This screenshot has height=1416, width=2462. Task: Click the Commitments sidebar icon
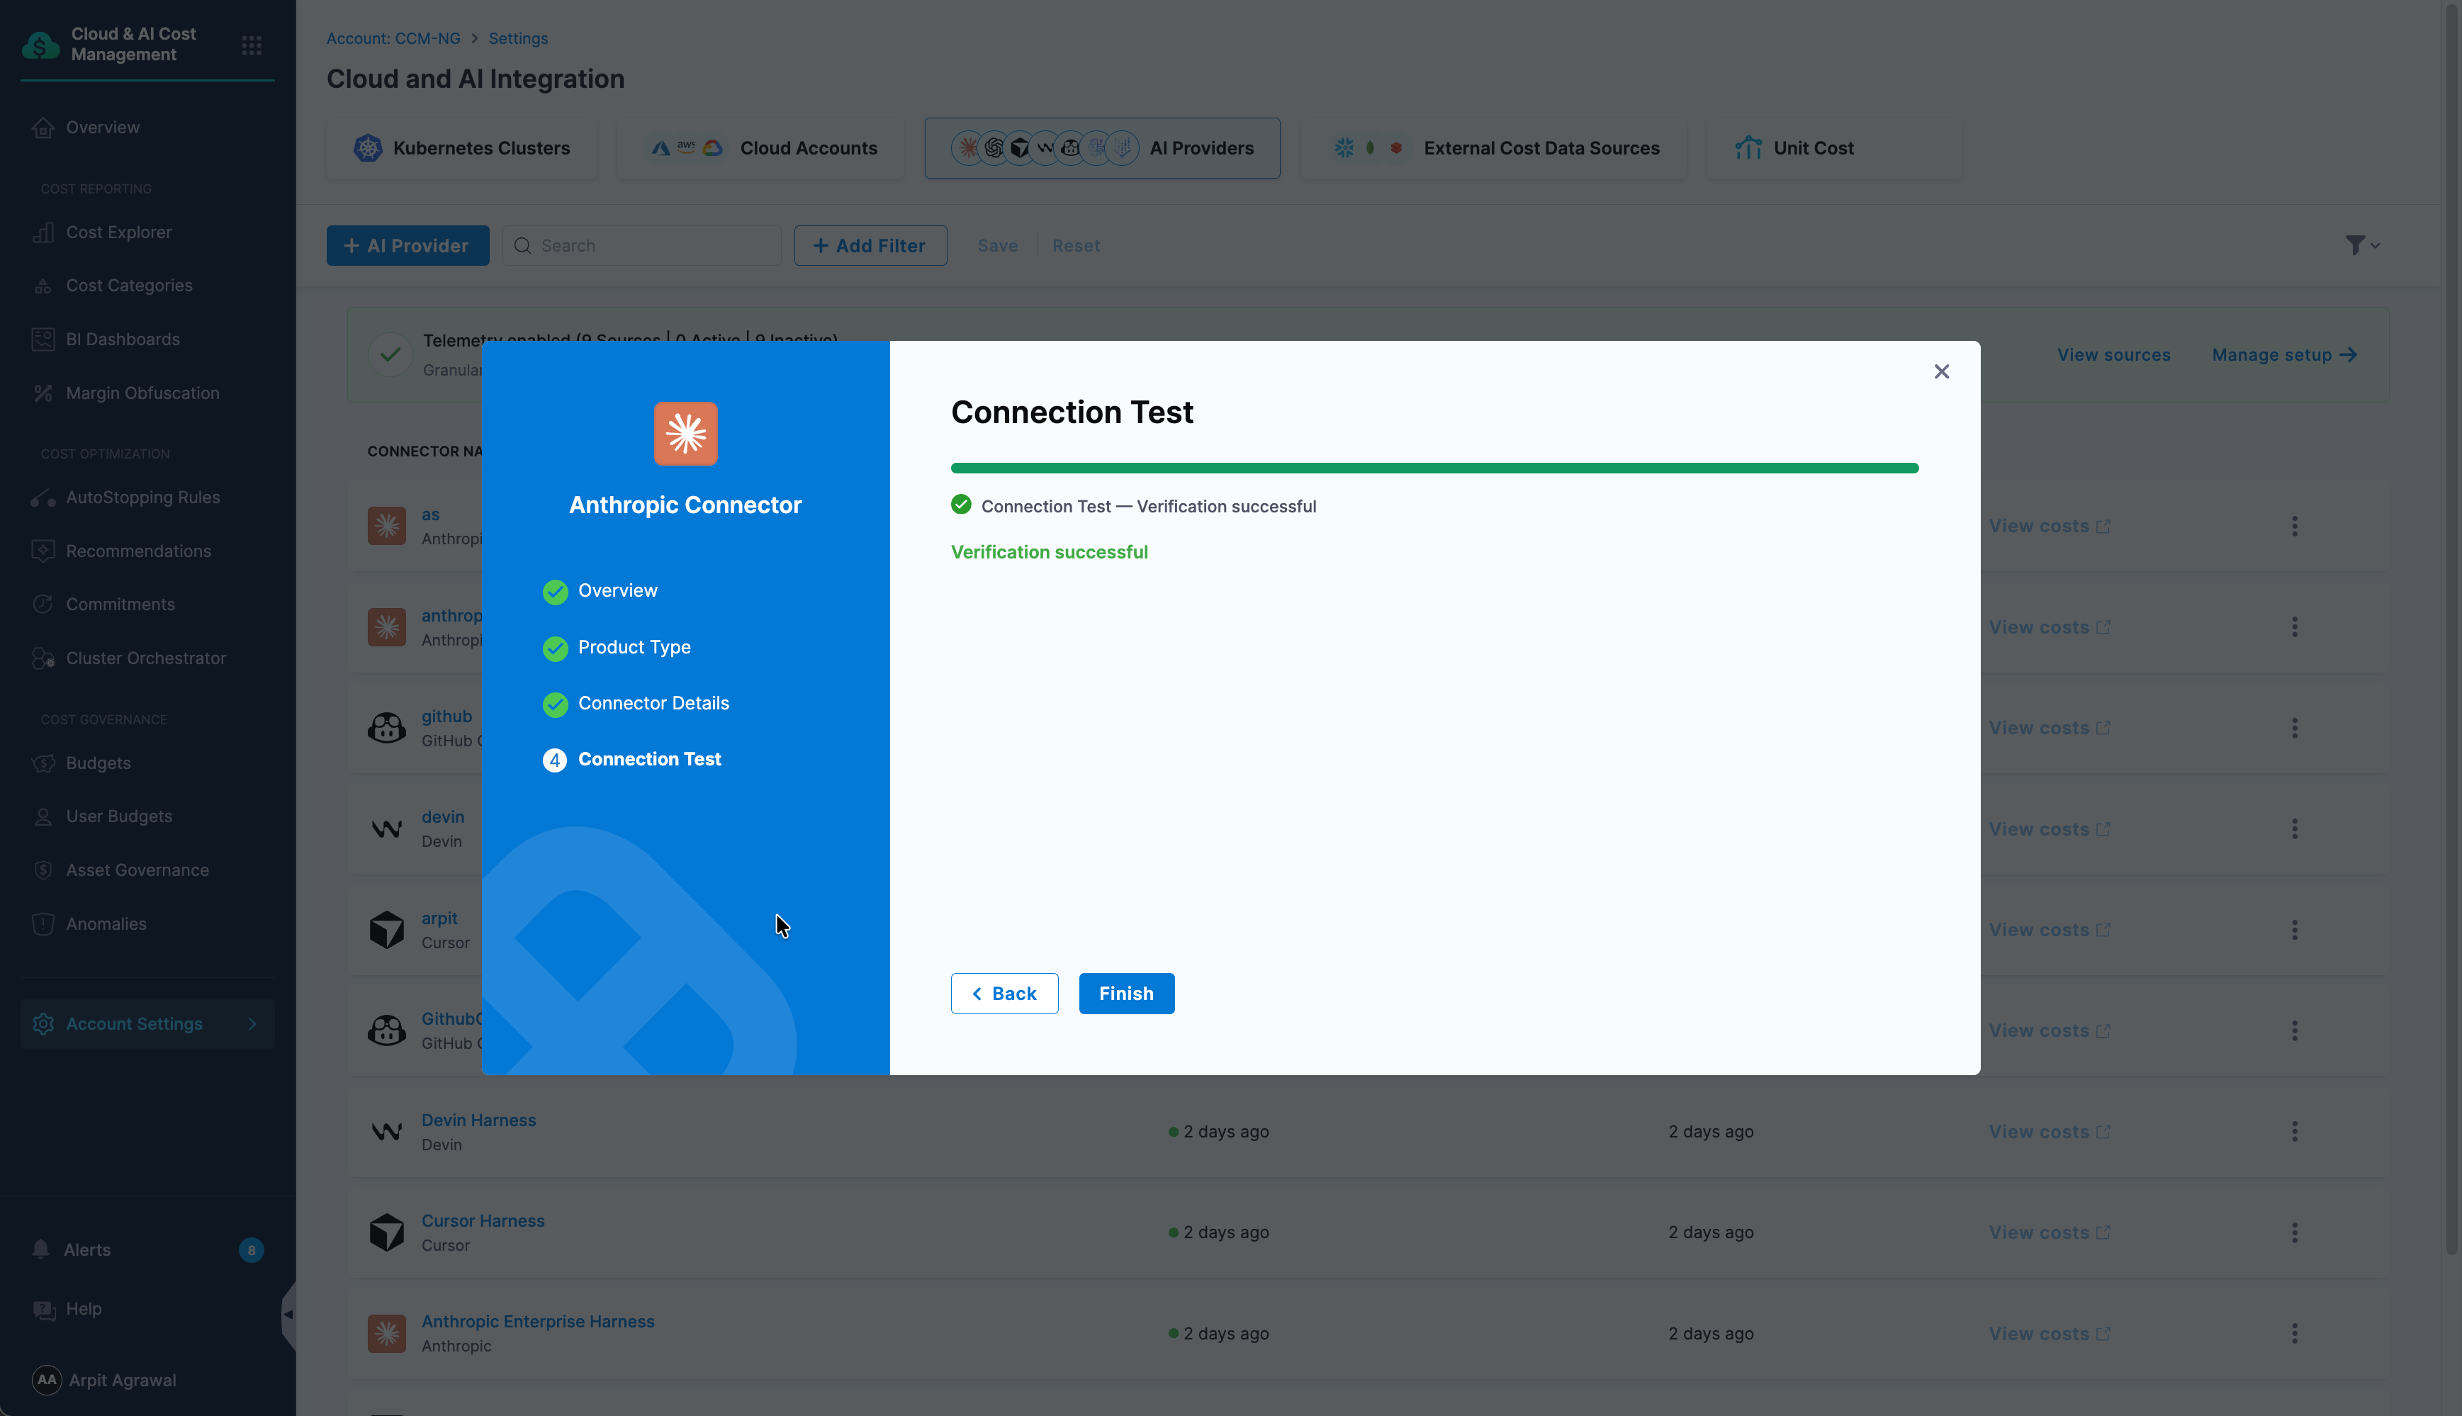43,604
